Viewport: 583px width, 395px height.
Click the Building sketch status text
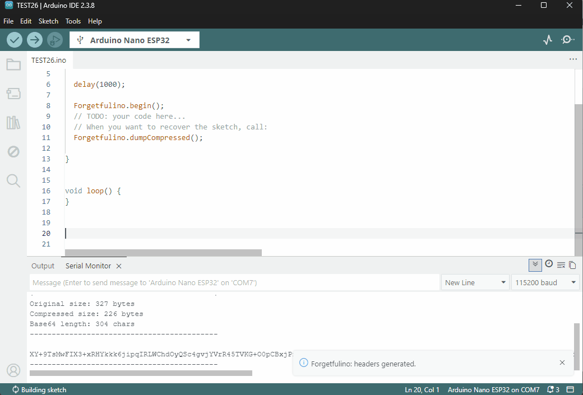pyautogui.click(x=44, y=389)
